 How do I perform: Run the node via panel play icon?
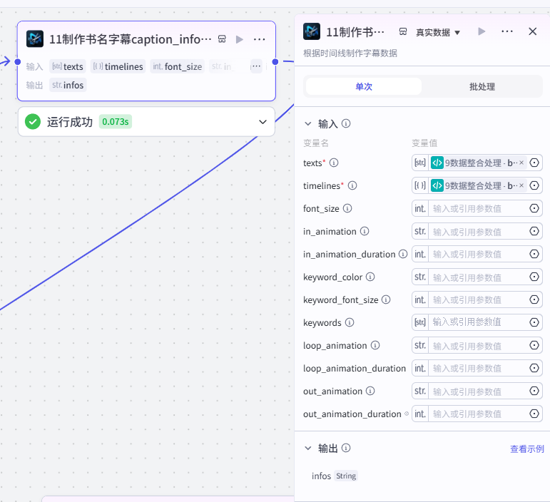click(482, 31)
